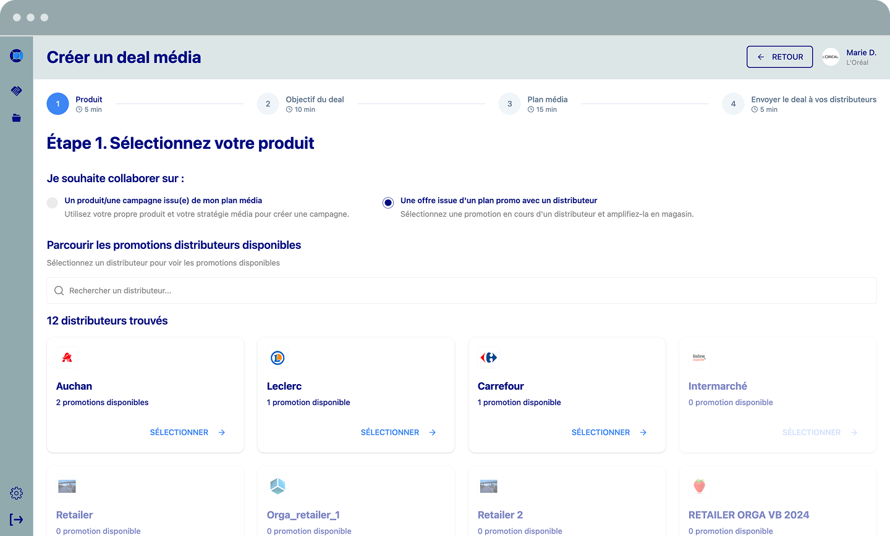Click "12 distributeurs trouvés" count
The image size is (890, 536).
(108, 321)
